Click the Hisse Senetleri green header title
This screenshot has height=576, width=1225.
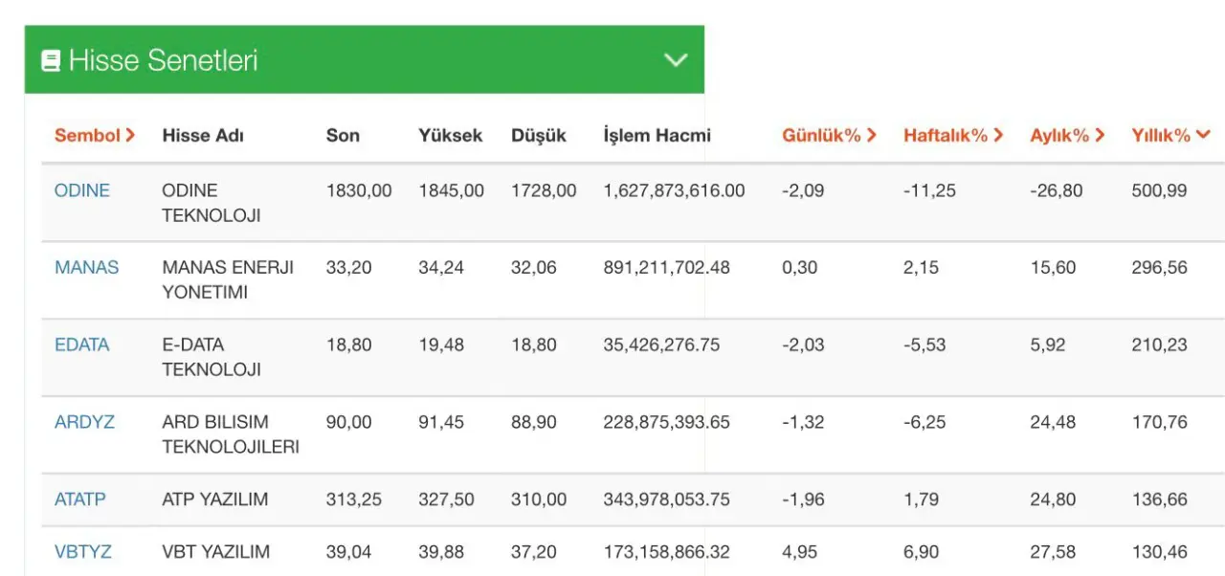point(164,61)
